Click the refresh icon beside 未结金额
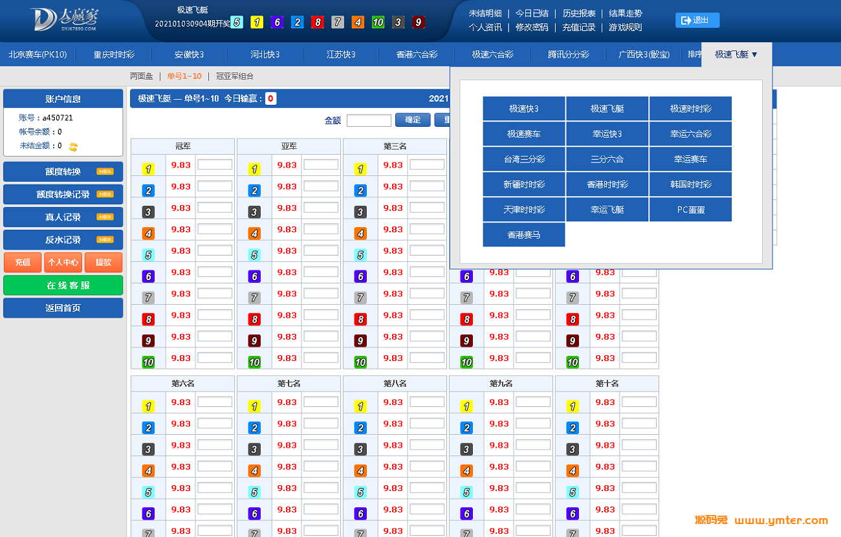Image resolution: width=841 pixels, height=537 pixels. [x=73, y=146]
